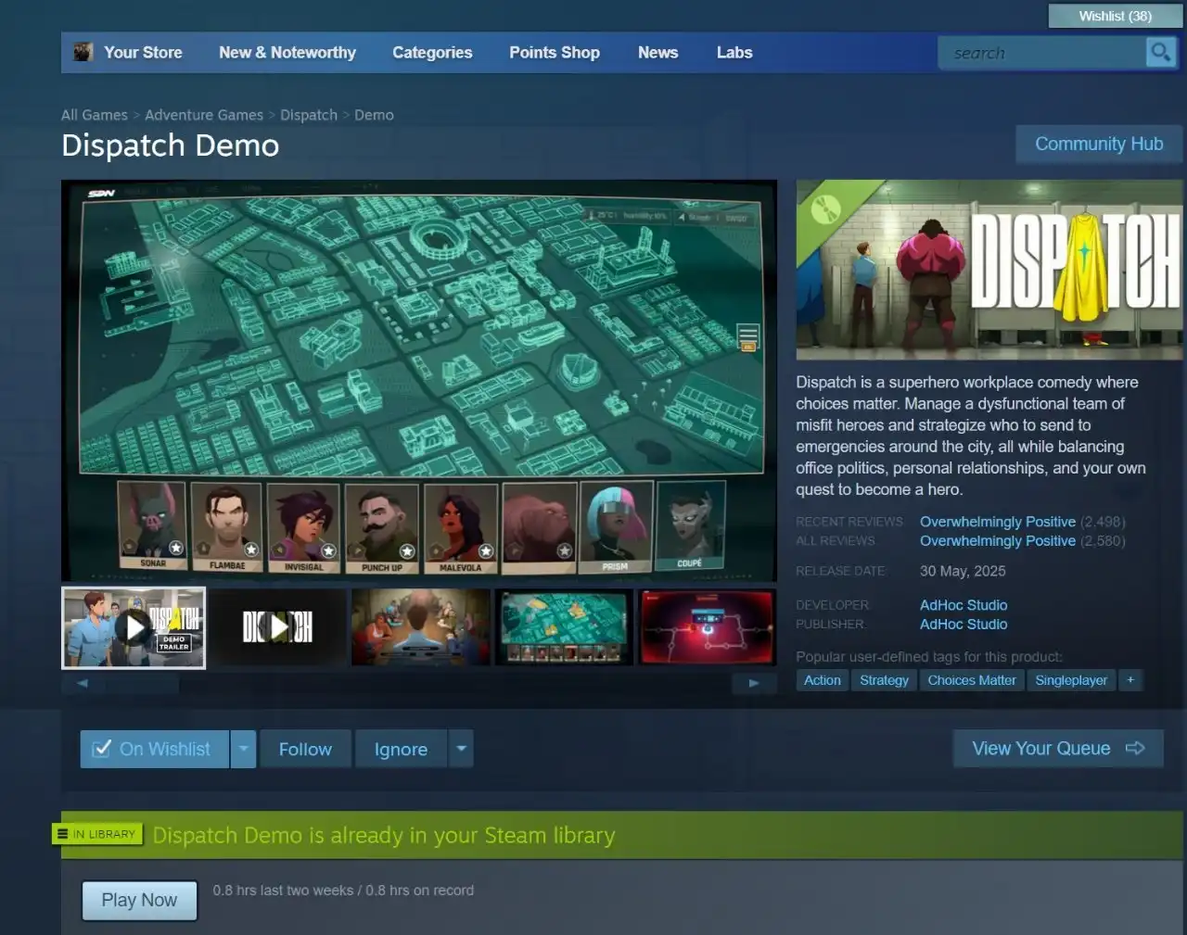Toggle Follow for Dispatch Demo

click(305, 749)
